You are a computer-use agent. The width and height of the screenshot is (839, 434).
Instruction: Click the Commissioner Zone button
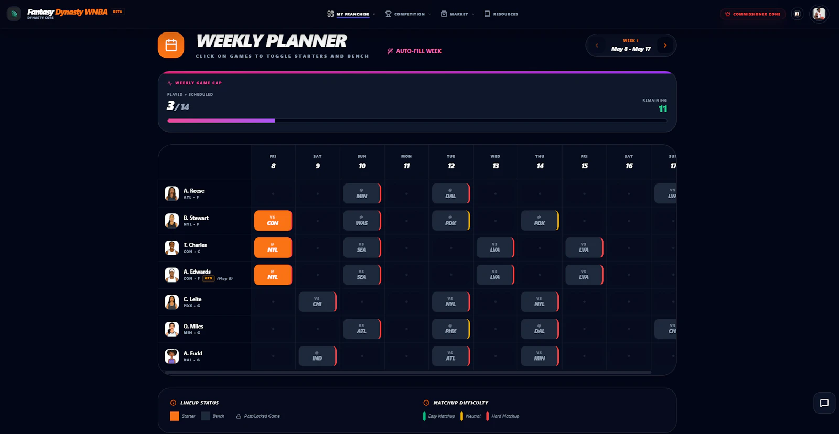[x=752, y=14]
